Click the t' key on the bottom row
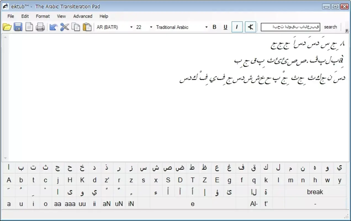Image resolution: width=351 pixels, height=221 pixels. pyautogui.click(x=266, y=204)
